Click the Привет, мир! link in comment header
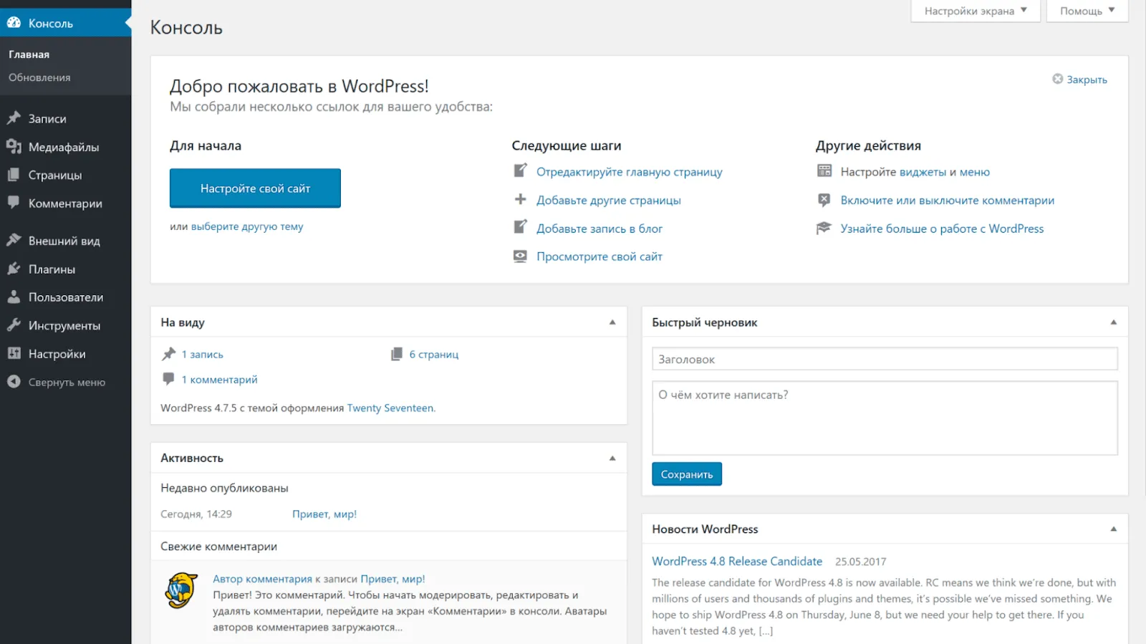 tap(393, 579)
